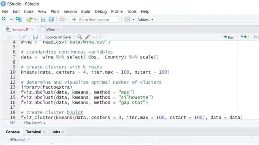259x145 pixels.
Task: Click the code tools magic wand icon
Action: point(88,37)
